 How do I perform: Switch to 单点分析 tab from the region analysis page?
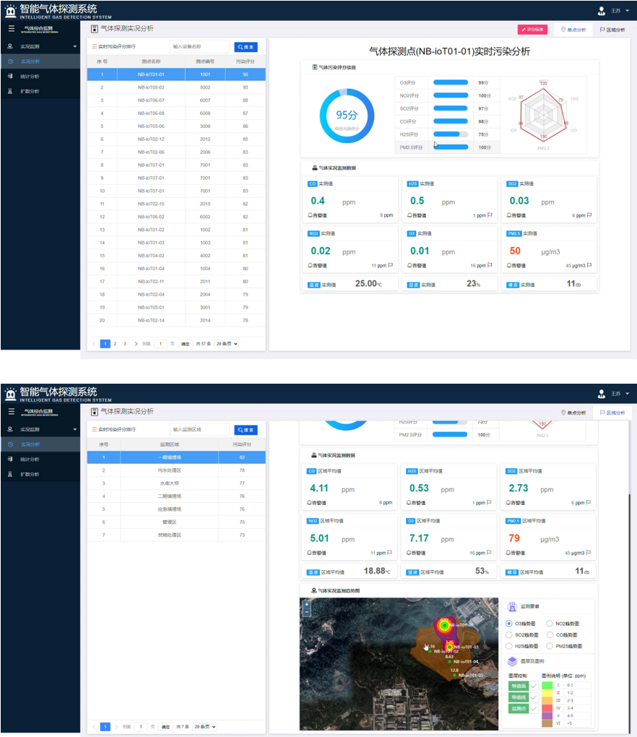[573, 413]
